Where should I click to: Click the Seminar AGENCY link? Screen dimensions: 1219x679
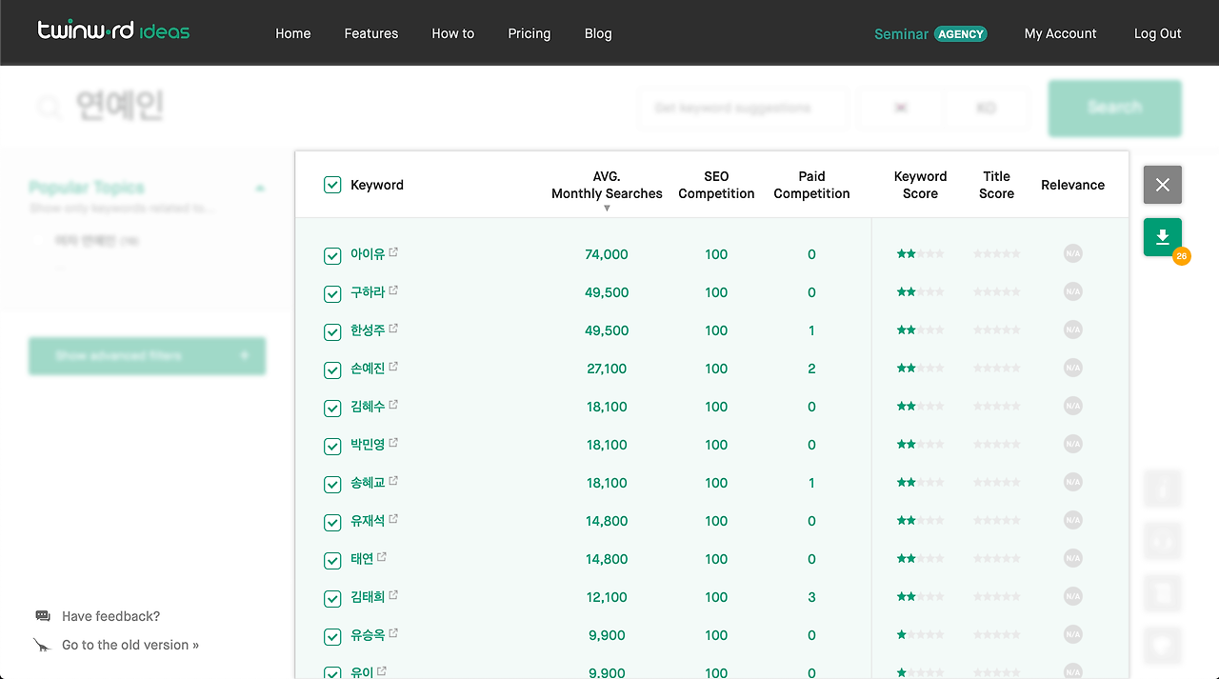[x=930, y=33]
